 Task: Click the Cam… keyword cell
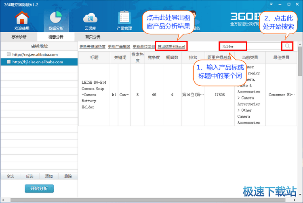pos(124,95)
